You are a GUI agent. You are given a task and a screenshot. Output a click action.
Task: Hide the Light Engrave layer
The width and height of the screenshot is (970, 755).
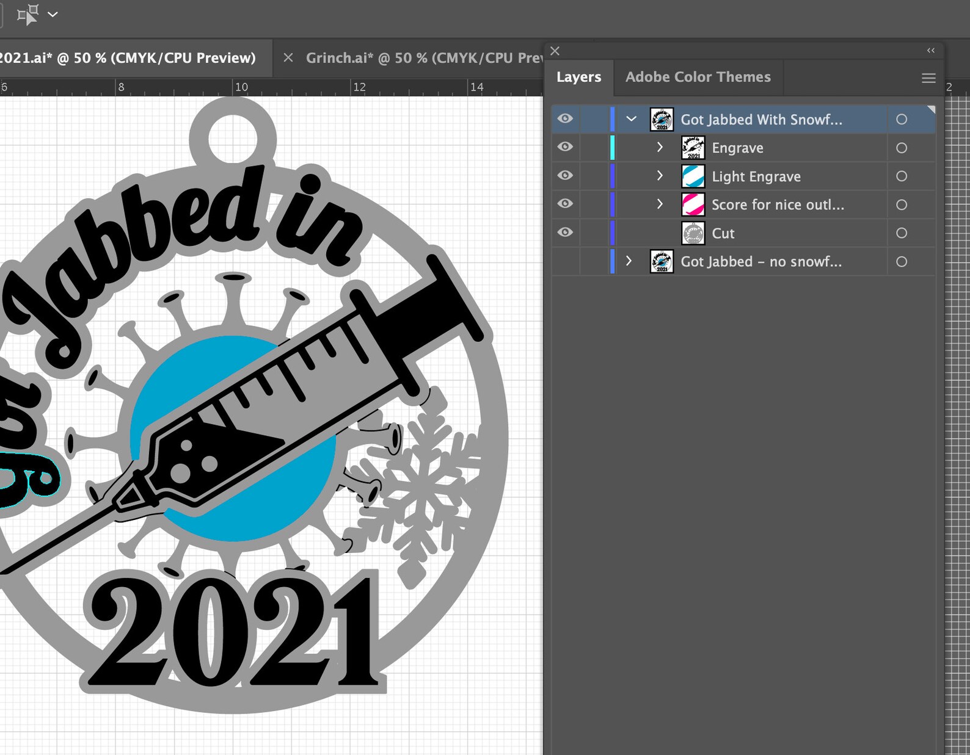point(566,176)
